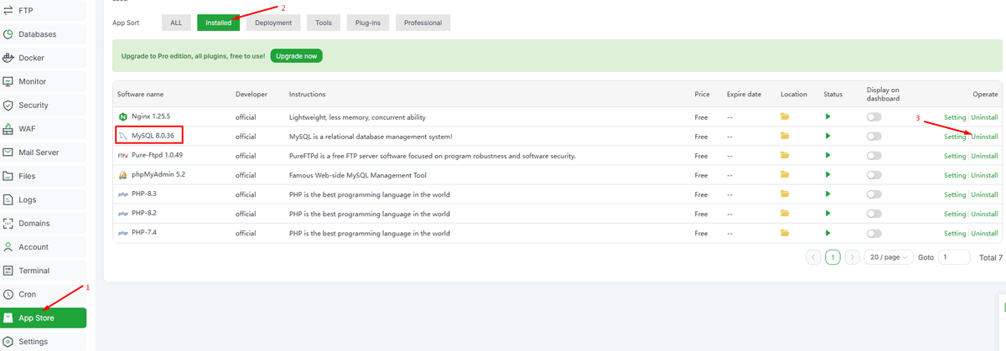Click the next page chevron
Screen dimensions: 1006x351
pos(852,257)
